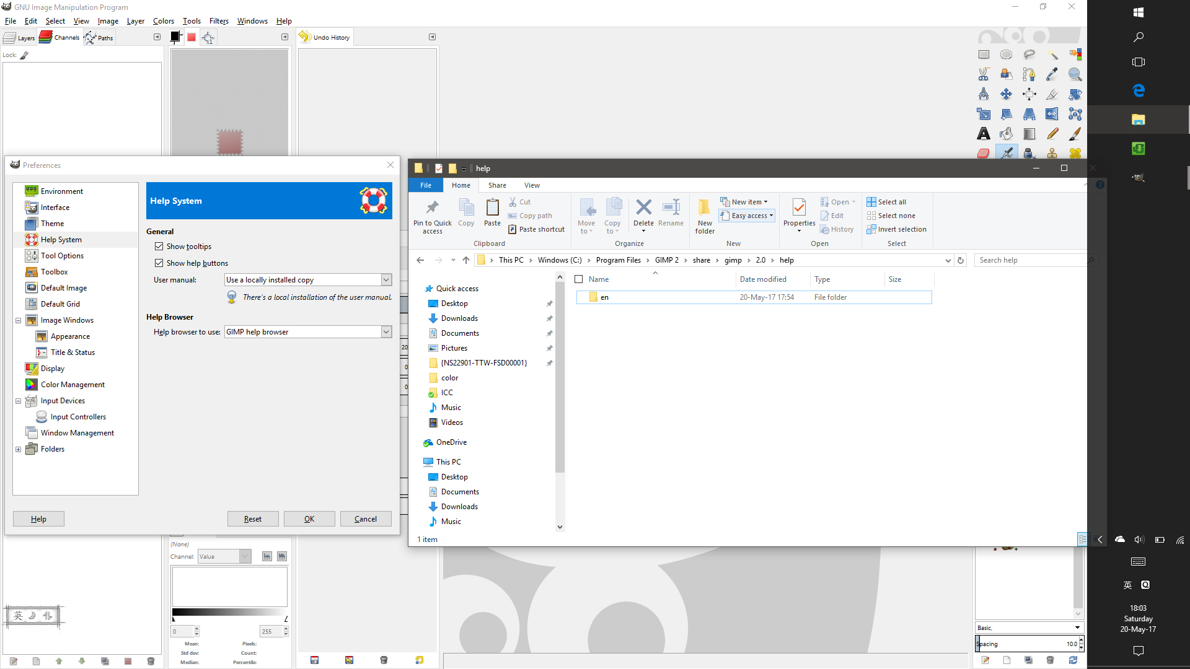Select the Fuzzy Select magic wand tool
The height and width of the screenshot is (669, 1190).
coord(1052,55)
